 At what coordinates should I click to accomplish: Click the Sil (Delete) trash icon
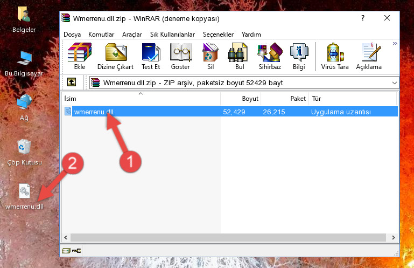coord(210,57)
